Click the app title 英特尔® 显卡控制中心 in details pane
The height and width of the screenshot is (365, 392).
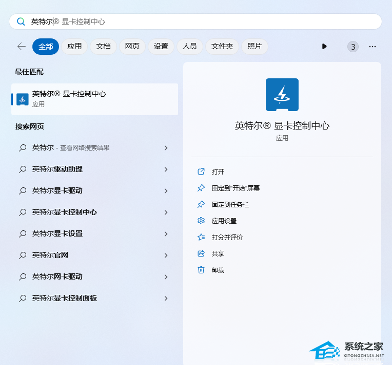pos(282,126)
